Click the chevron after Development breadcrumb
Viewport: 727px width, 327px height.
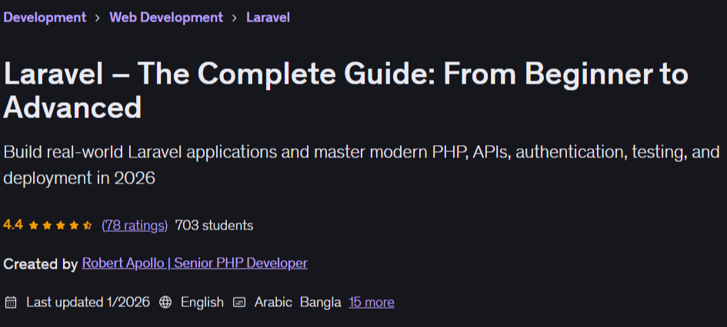pyautogui.click(x=98, y=18)
